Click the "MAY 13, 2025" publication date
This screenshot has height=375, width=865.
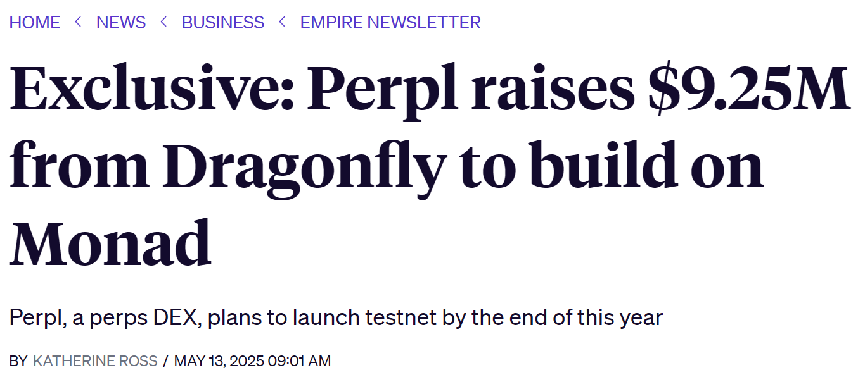coord(218,361)
